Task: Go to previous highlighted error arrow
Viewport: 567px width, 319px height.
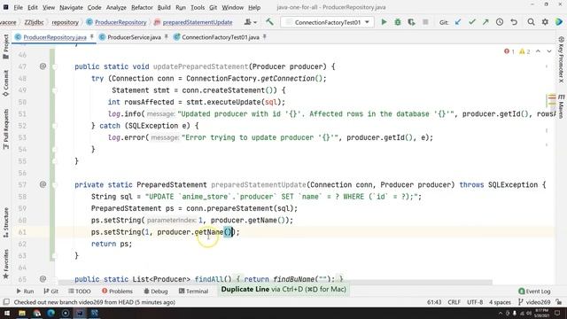Action: click(x=538, y=51)
